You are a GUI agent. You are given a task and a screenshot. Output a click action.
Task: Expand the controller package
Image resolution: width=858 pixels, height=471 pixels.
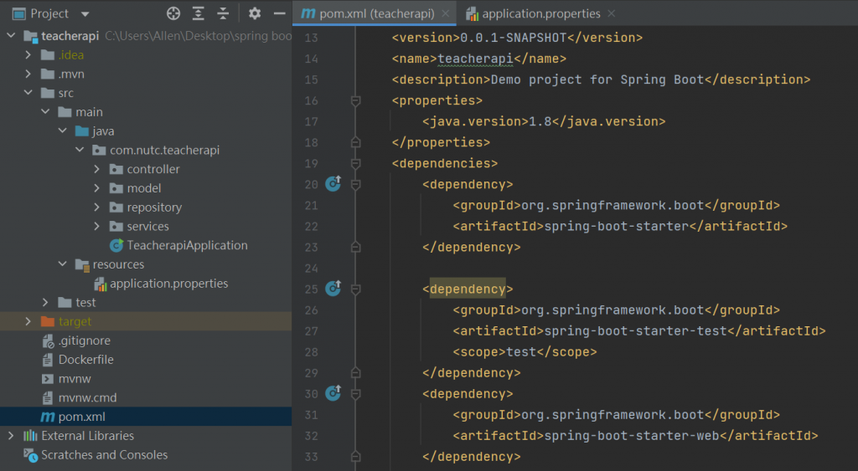[97, 169]
